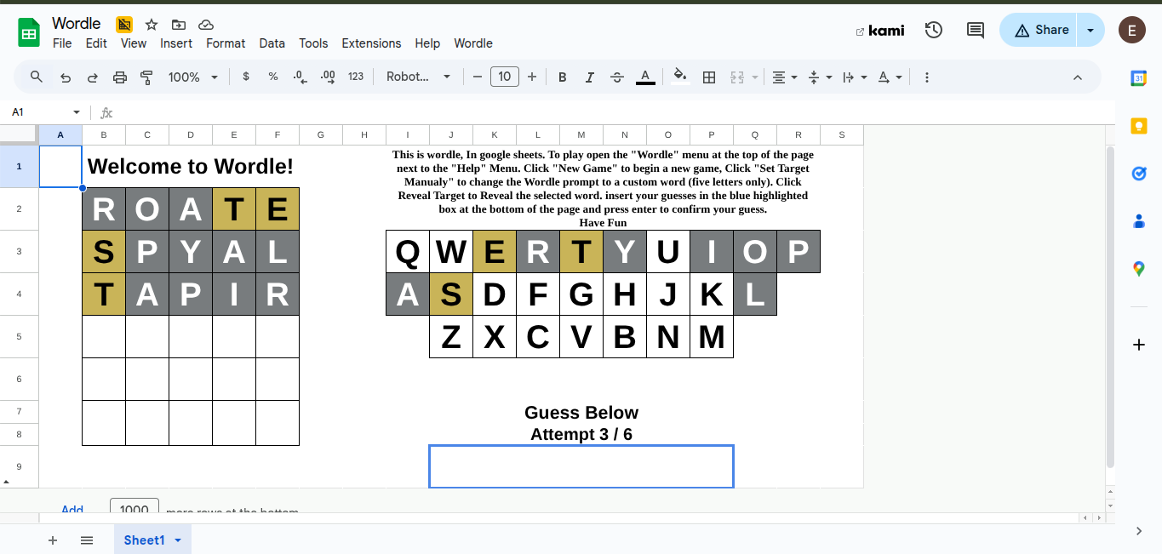Open version history clock icon
This screenshot has height=554, width=1162.
tap(934, 30)
